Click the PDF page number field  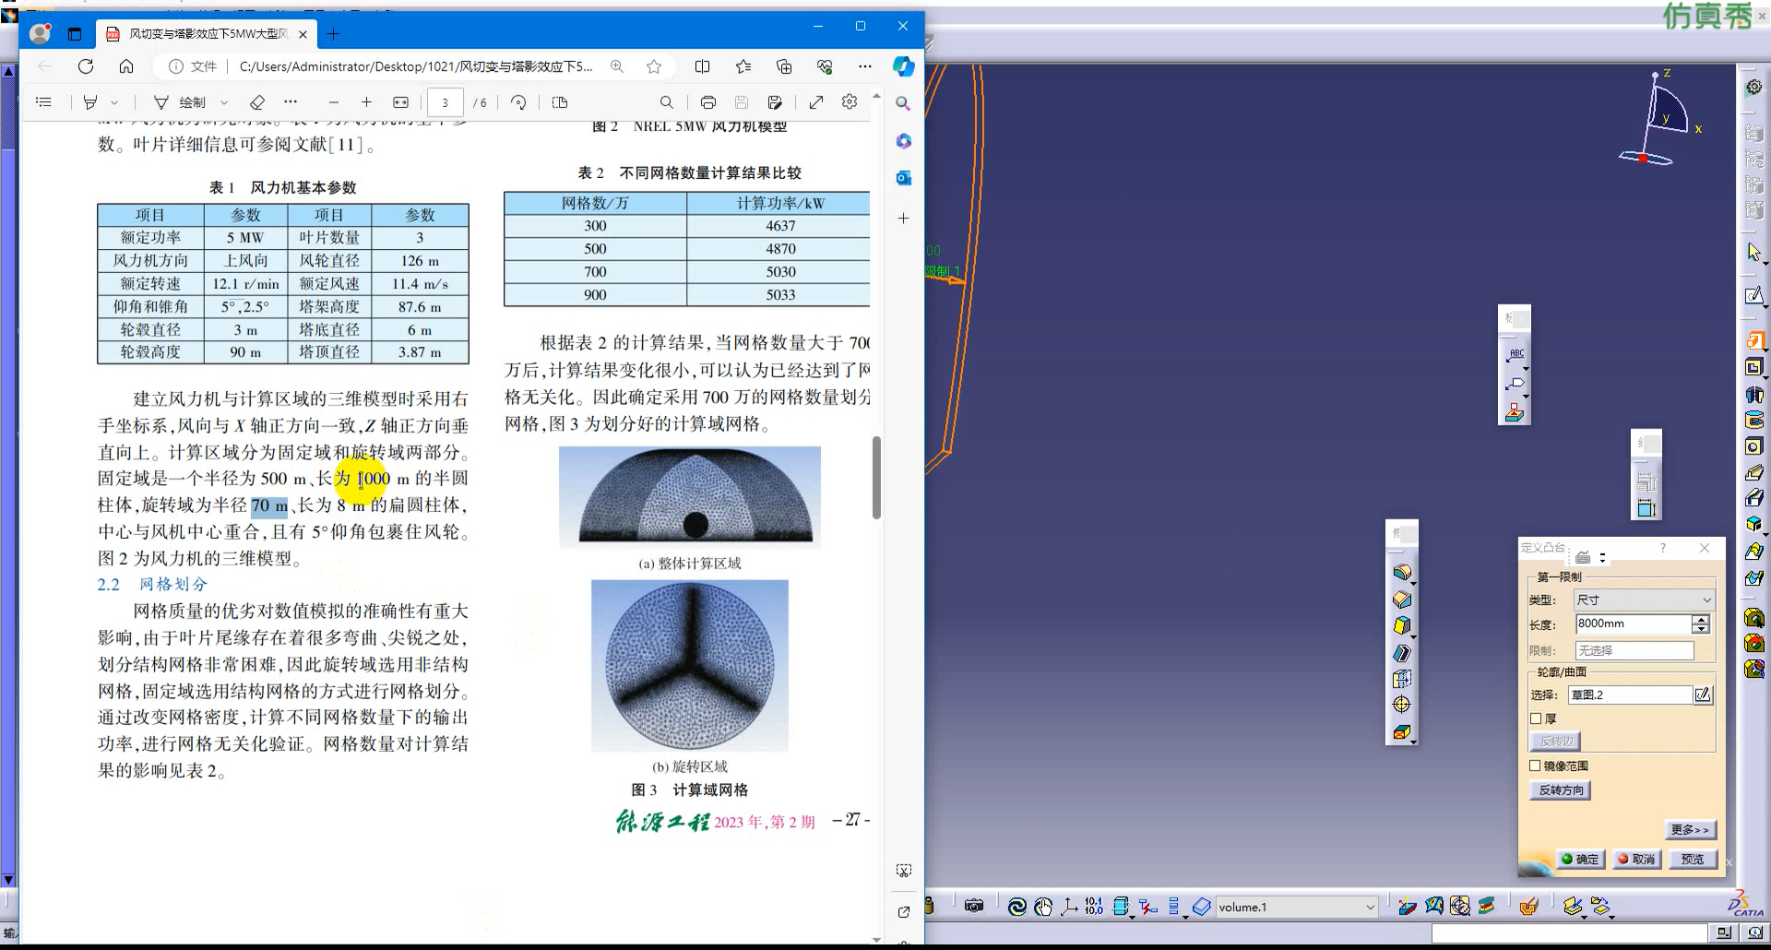coord(445,102)
